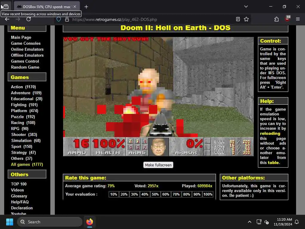Show hidden system tray icons
The height and width of the screenshot is (229, 305).
tap(250, 222)
